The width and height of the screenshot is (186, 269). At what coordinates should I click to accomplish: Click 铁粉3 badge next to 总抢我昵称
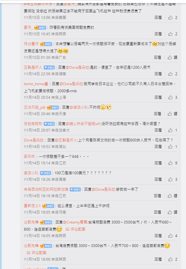(x=49, y=124)
